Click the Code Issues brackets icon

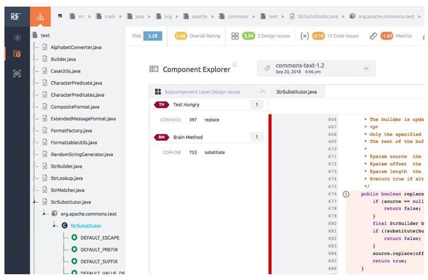pyautogui.click(x=304, y=36)
